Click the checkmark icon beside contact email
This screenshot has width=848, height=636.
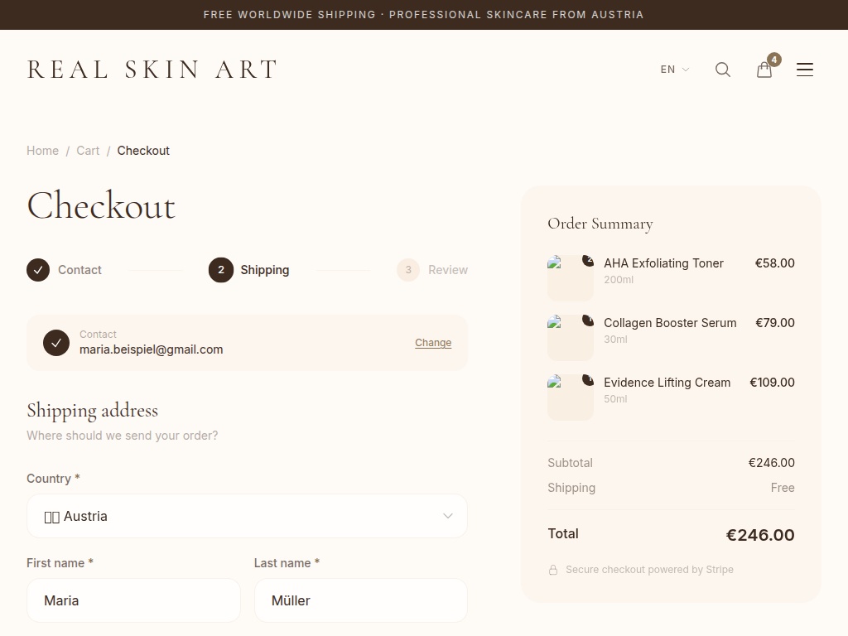point(56,342)
